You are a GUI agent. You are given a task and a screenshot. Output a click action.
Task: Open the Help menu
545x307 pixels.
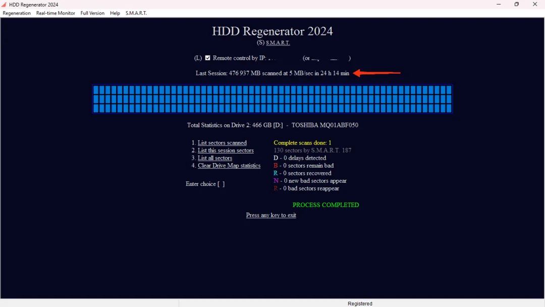click(x=115, y=13)
